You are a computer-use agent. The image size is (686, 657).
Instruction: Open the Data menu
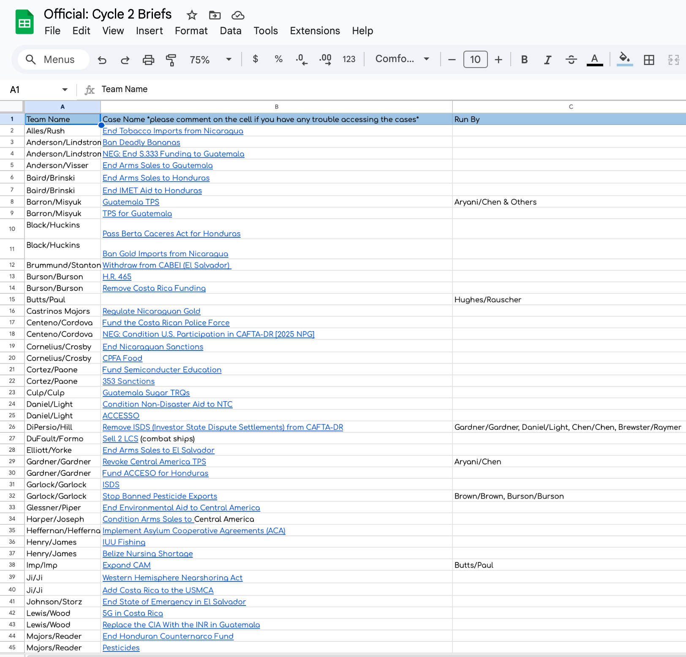(231, 31)
